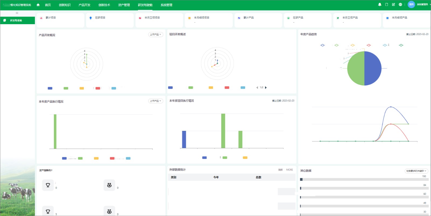Click the home house icon
Screen dimensions: 431x216
pyautogui.click(x=38, y=5)
